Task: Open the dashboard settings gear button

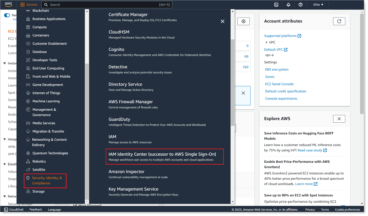Action: [x=244, y=21]
